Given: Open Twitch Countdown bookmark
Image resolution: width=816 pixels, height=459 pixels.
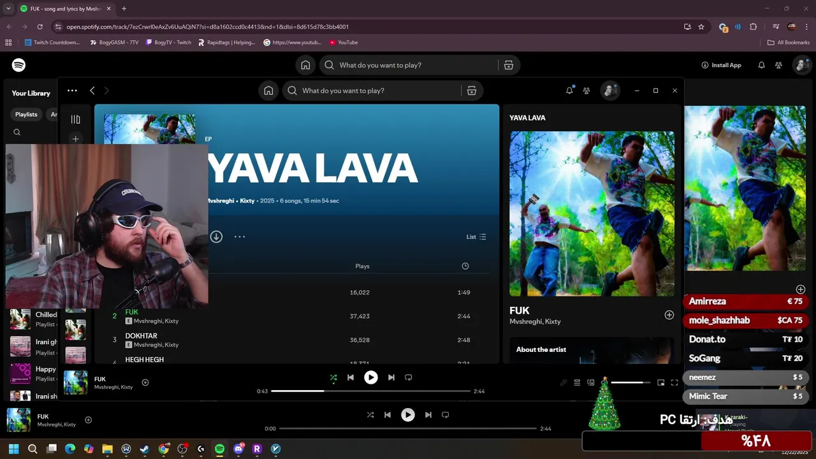Looking at the screenshot, I should (x=52, y=43).
